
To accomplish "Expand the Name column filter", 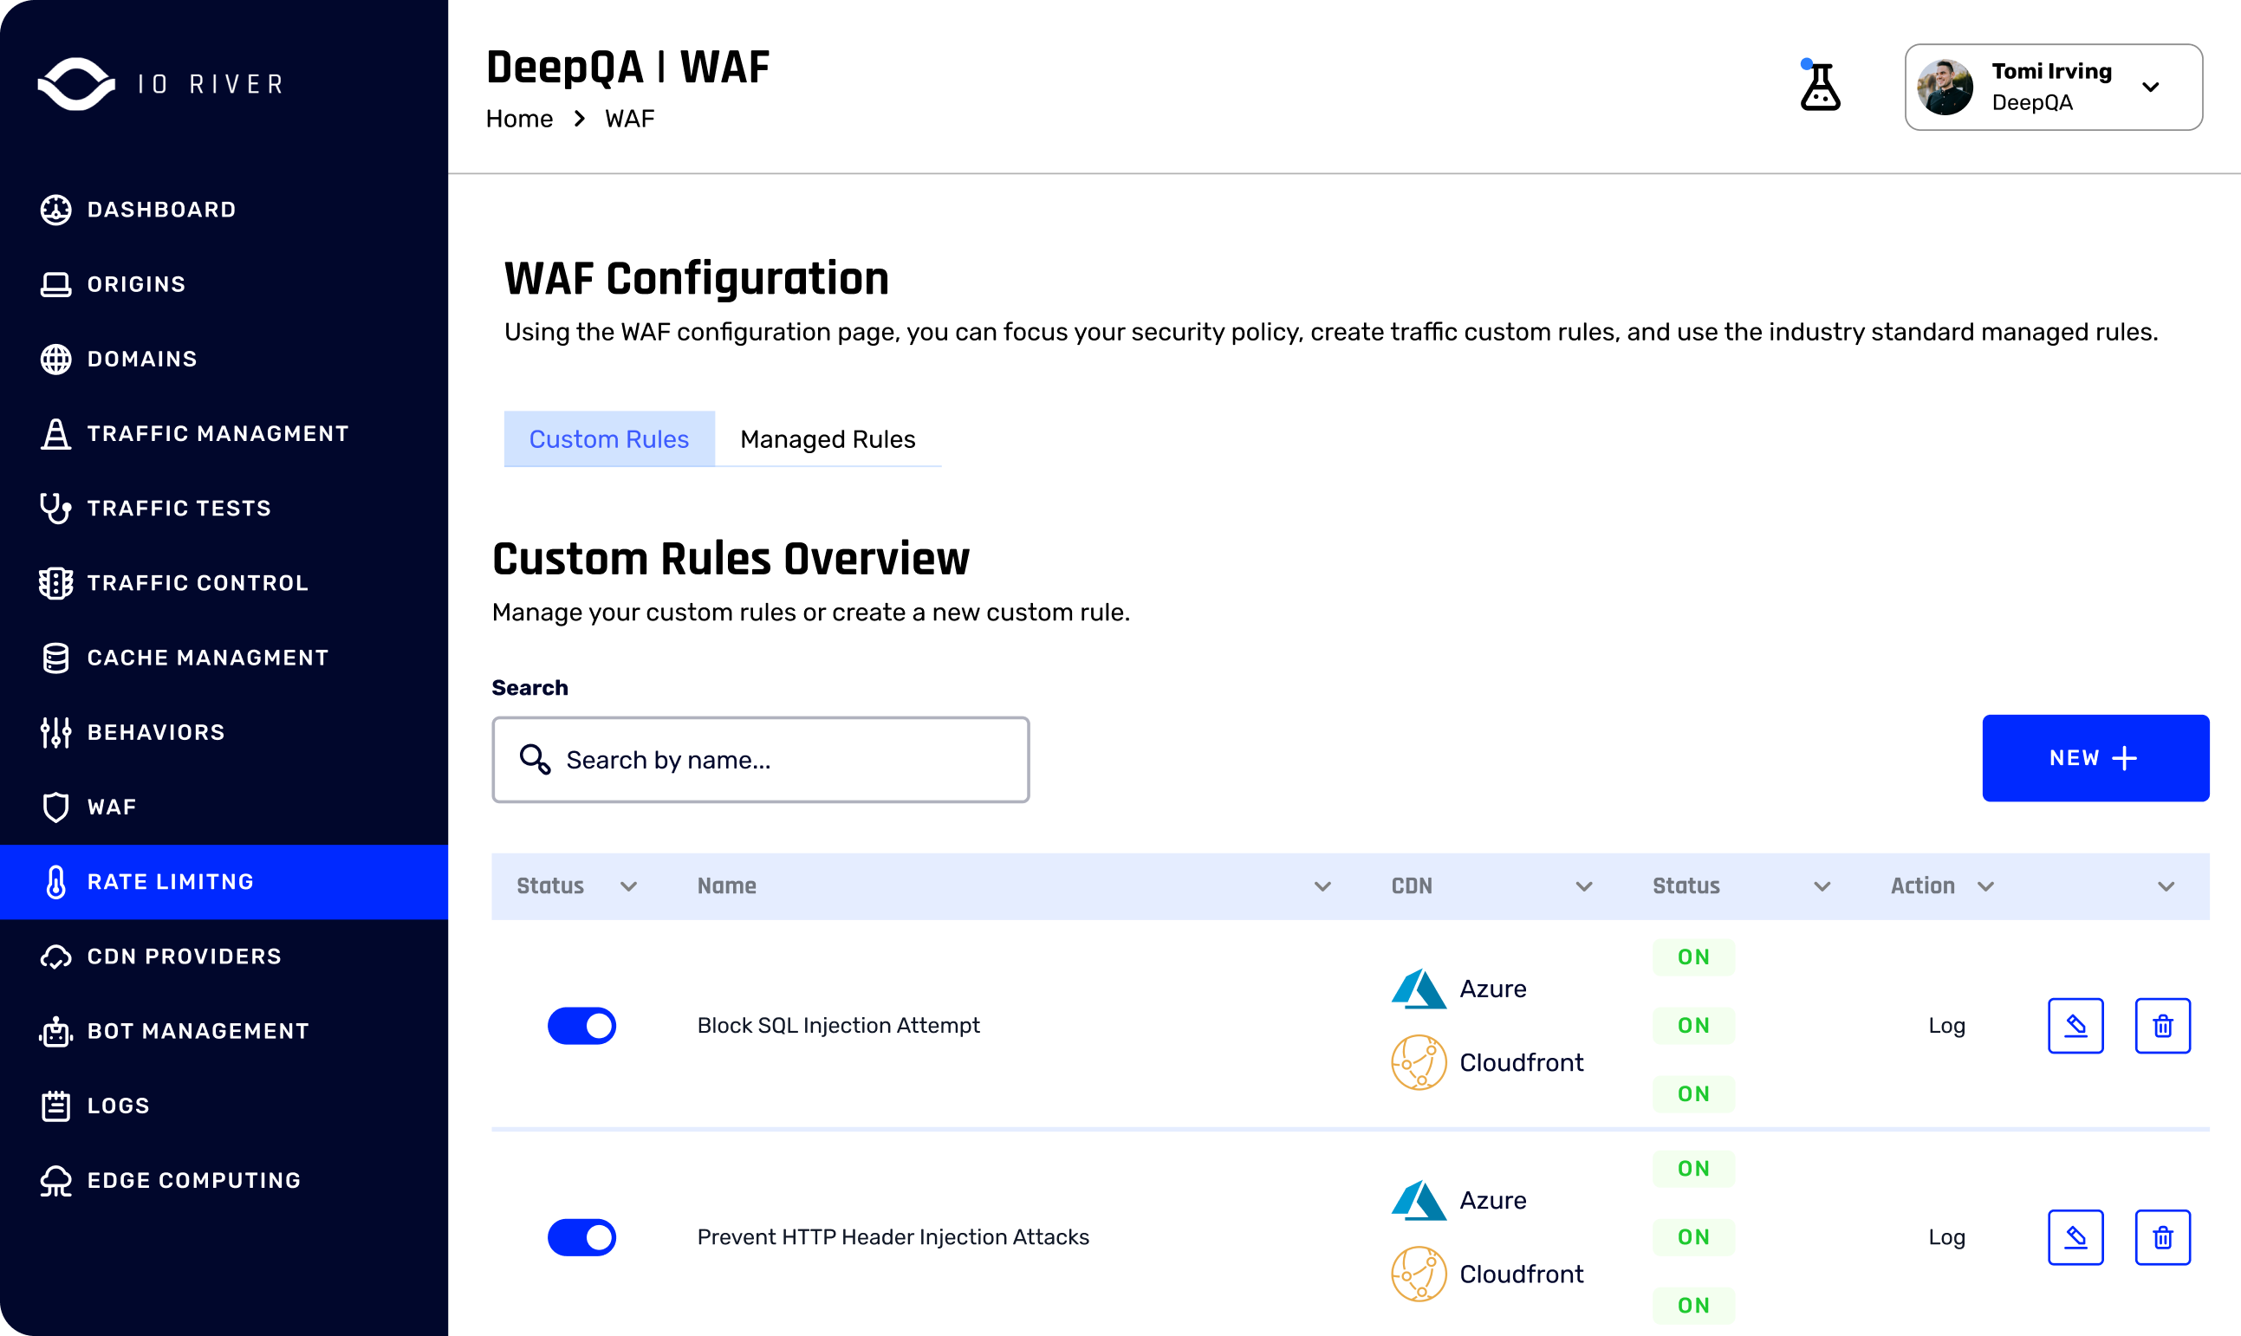I will pyautogui.click(x=1322, y=885).
